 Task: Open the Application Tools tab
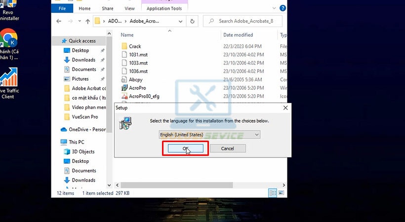point(164,8)
